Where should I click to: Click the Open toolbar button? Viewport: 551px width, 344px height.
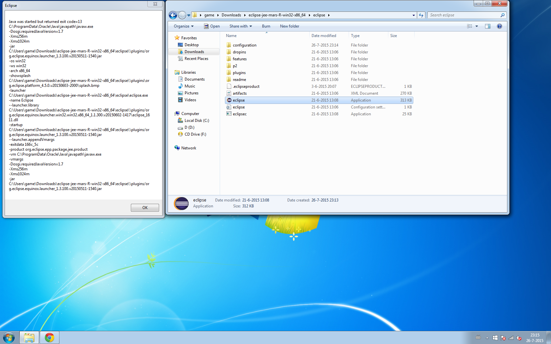[x=212, y=26]
